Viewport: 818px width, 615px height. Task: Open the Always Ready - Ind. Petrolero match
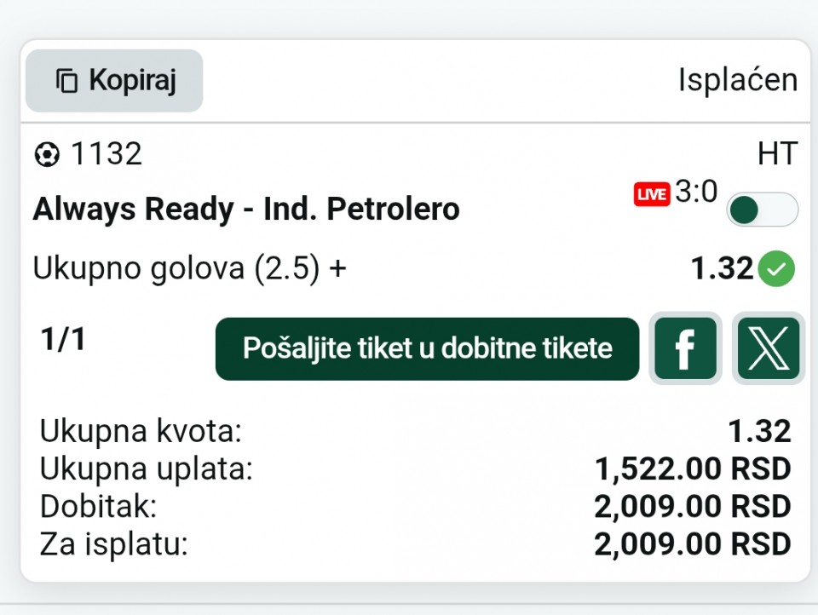click(x=246, y=210)
